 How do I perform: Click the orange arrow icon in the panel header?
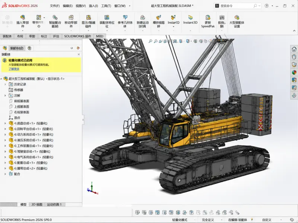[x=78, y=48]
